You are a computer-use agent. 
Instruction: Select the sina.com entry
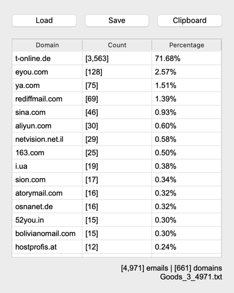[x=117, y=113]
